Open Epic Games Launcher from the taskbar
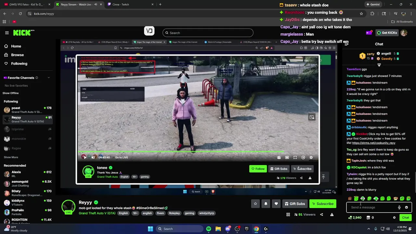The image size is (416, 234). click(247, 229)
